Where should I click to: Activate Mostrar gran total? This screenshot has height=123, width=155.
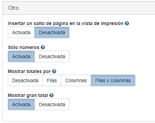pos(21,104)
